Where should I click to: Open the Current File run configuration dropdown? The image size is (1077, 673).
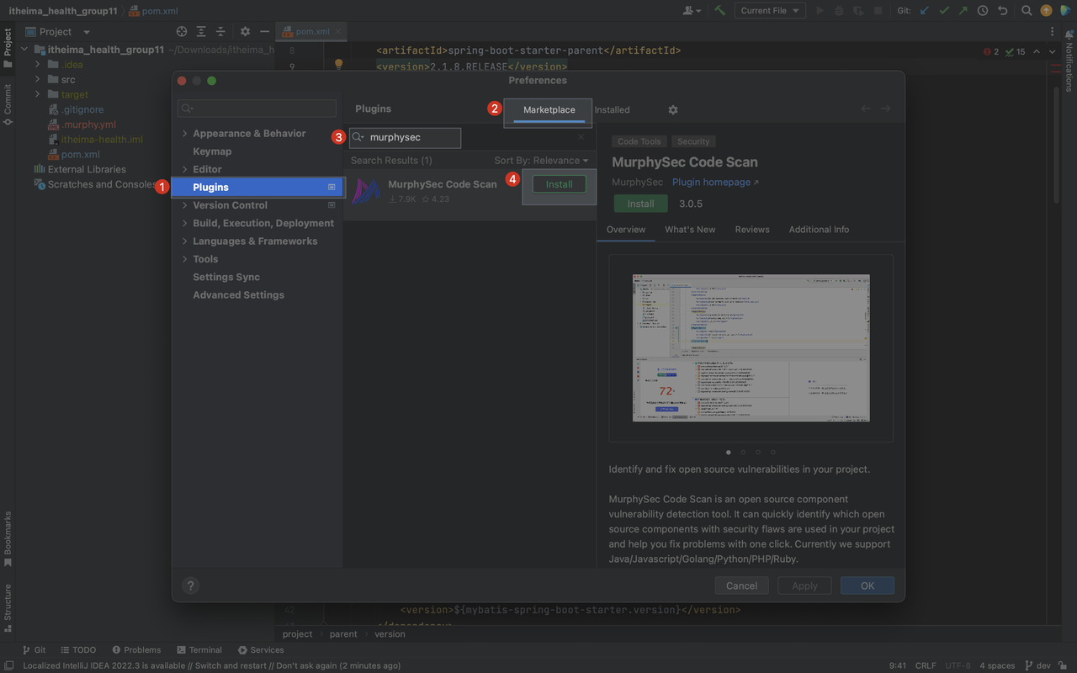tap(769, 11)
